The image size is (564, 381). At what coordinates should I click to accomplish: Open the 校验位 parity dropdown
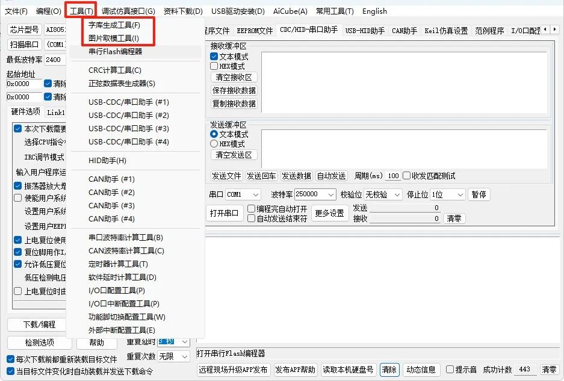click(x=383, y=194)
